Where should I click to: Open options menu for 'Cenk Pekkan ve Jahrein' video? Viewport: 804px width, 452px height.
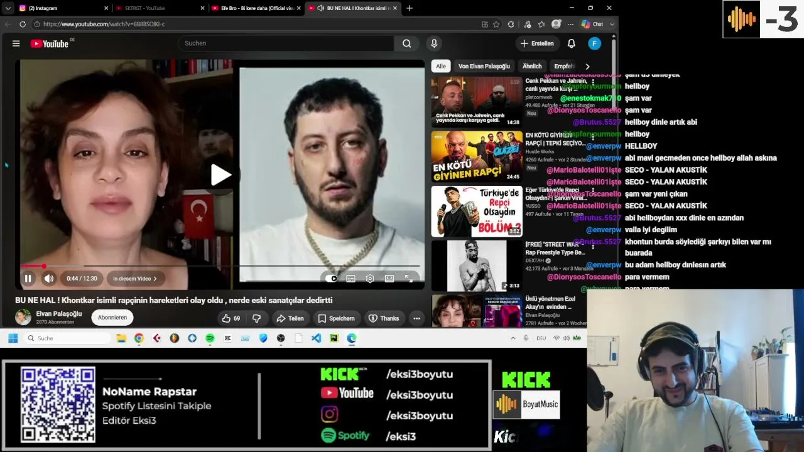coord(592,82)
